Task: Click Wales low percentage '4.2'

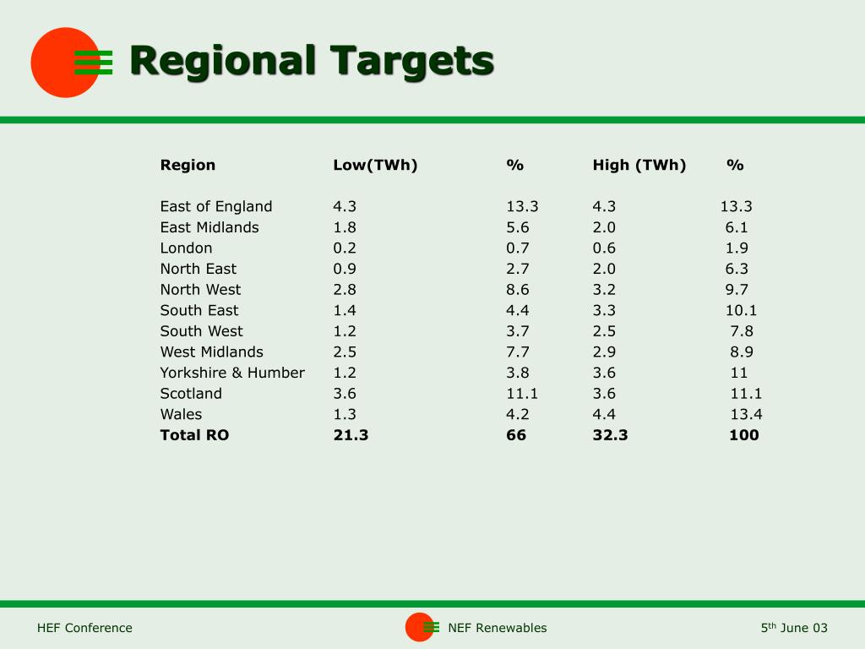Action: (518, 414)
